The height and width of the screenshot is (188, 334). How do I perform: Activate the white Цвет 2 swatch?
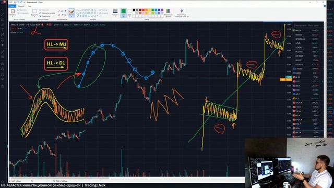tap(129, 13)
